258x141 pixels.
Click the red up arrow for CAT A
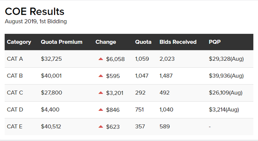(x=101, y=59)
